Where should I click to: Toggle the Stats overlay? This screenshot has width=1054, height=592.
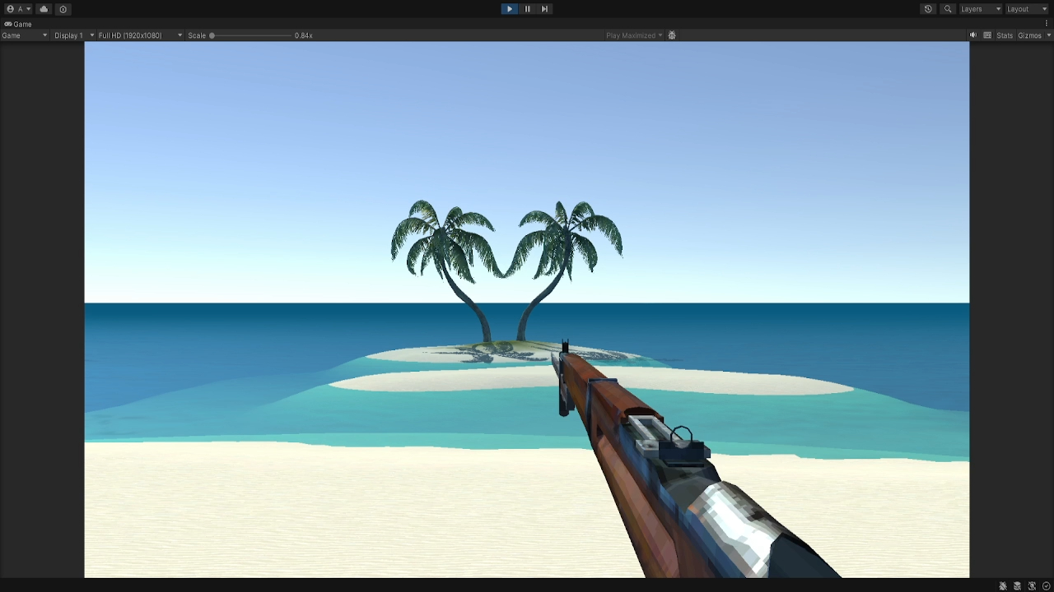click(1005, 35)
